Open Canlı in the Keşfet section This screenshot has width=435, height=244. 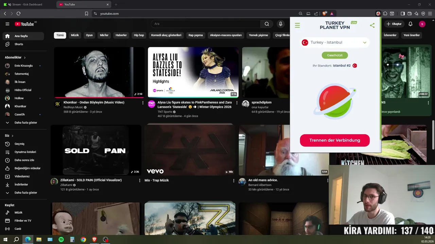[x=23, y=229]
